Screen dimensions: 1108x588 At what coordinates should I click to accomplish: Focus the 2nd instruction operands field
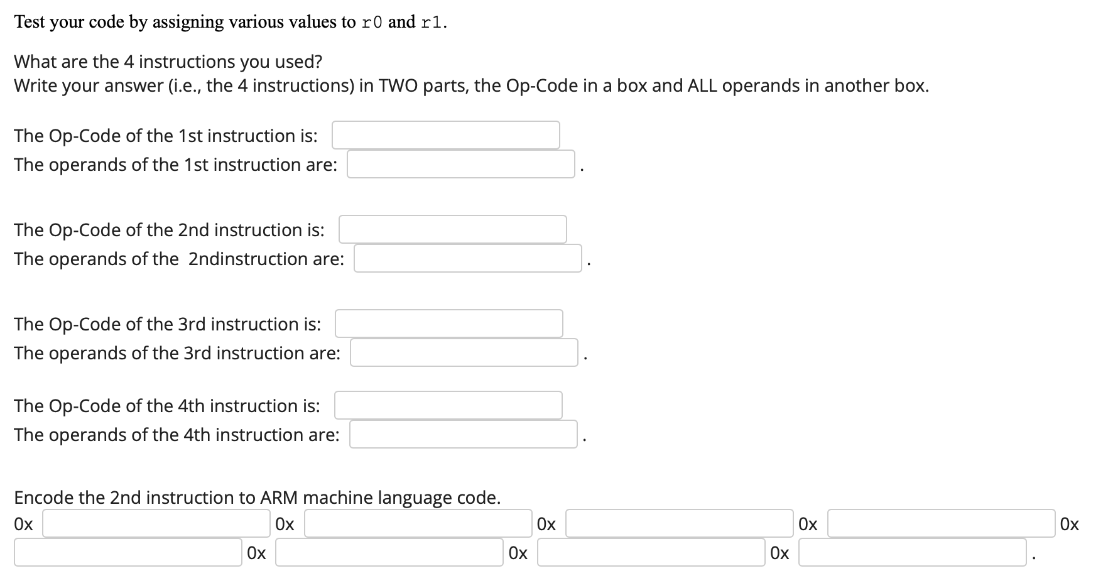pyautogui.click(x=467, y=258)
